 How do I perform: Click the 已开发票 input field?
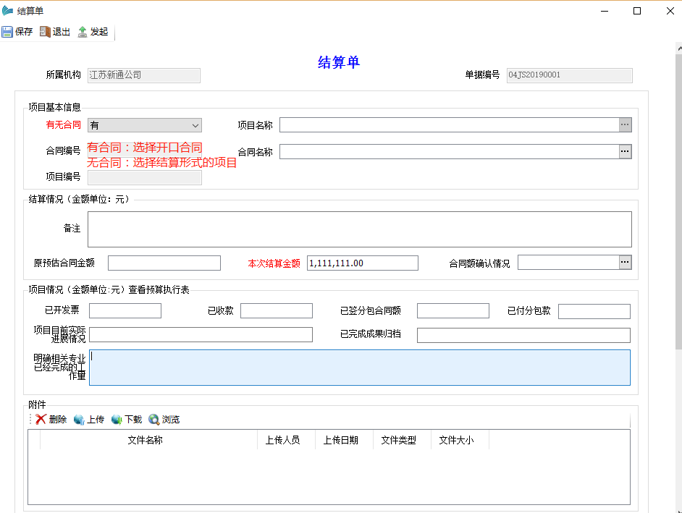coord(125,311)
